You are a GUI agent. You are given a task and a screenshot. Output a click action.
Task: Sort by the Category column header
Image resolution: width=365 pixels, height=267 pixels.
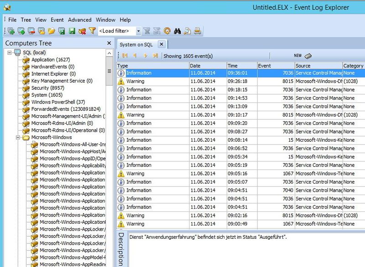354,66
